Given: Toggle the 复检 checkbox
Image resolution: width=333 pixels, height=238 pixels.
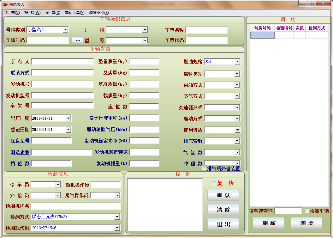Looking at the screenshot, I should tap(215, 183).
